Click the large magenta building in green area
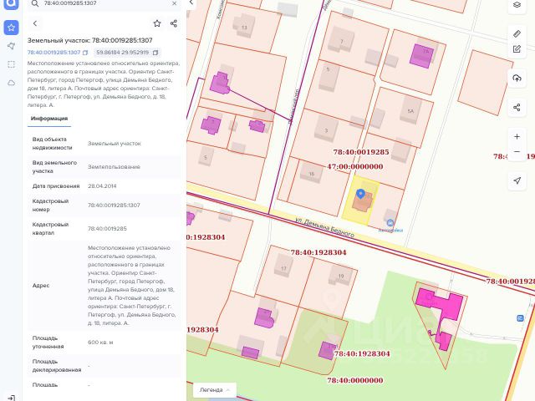Screen dimensions: 535x401 pyautogui.click(x=441, y=304)
